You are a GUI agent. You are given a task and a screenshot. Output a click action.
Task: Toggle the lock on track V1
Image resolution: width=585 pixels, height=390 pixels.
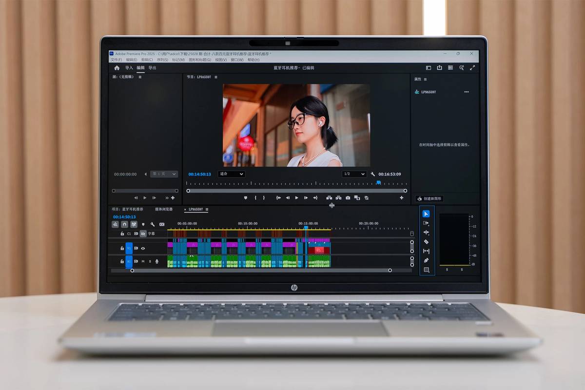click(122, 248)
